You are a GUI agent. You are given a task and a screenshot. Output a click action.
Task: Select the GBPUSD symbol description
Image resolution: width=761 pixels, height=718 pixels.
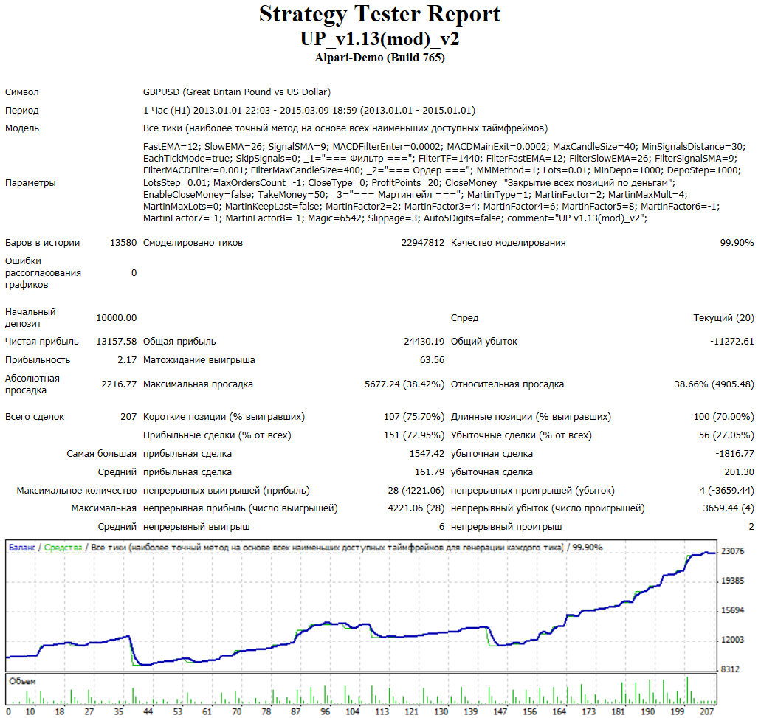click(237, 92)
